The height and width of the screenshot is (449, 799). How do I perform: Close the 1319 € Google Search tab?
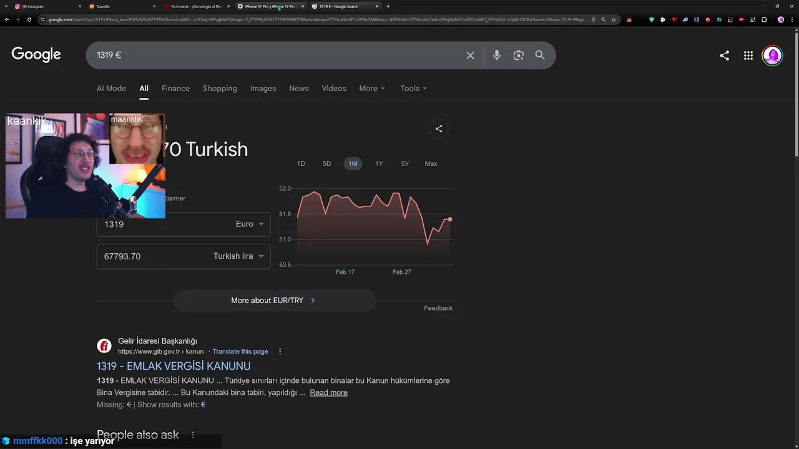pyautogui.click(x=377, y=6)
